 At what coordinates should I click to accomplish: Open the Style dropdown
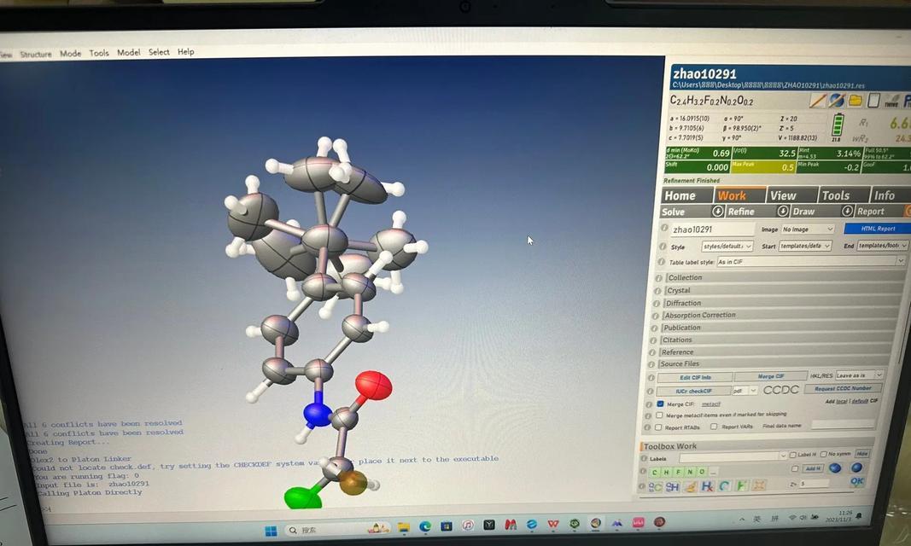tap(727, 247)
